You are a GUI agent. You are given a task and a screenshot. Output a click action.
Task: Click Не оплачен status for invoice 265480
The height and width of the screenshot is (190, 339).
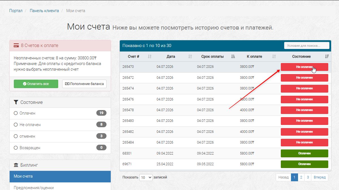tap(305, 121)
